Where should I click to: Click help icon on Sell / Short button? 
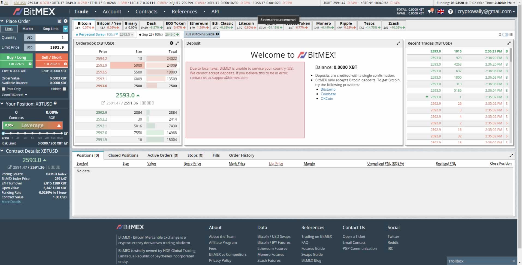point(65,64)
